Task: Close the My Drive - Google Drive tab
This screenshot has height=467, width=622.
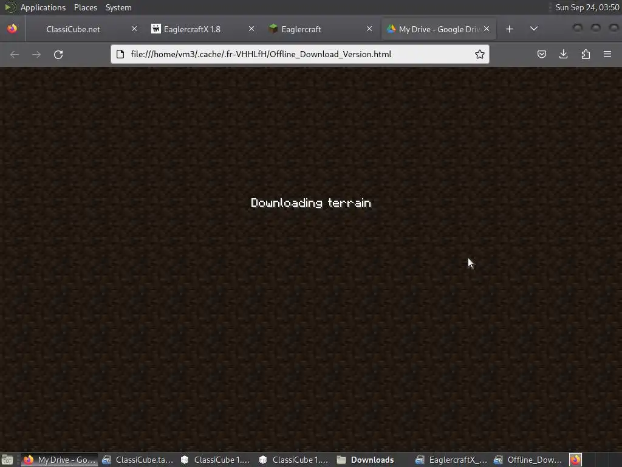Action: (487, 29)
